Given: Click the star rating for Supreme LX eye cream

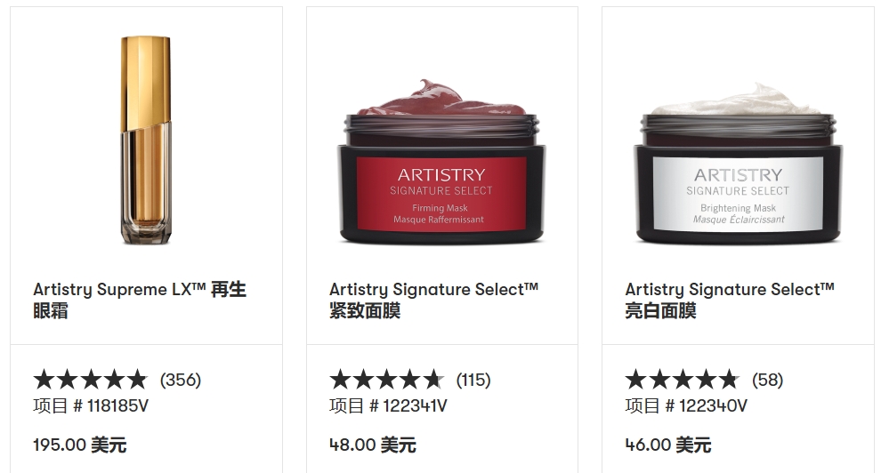Looking at the screenshot, I should click(91, 380).
